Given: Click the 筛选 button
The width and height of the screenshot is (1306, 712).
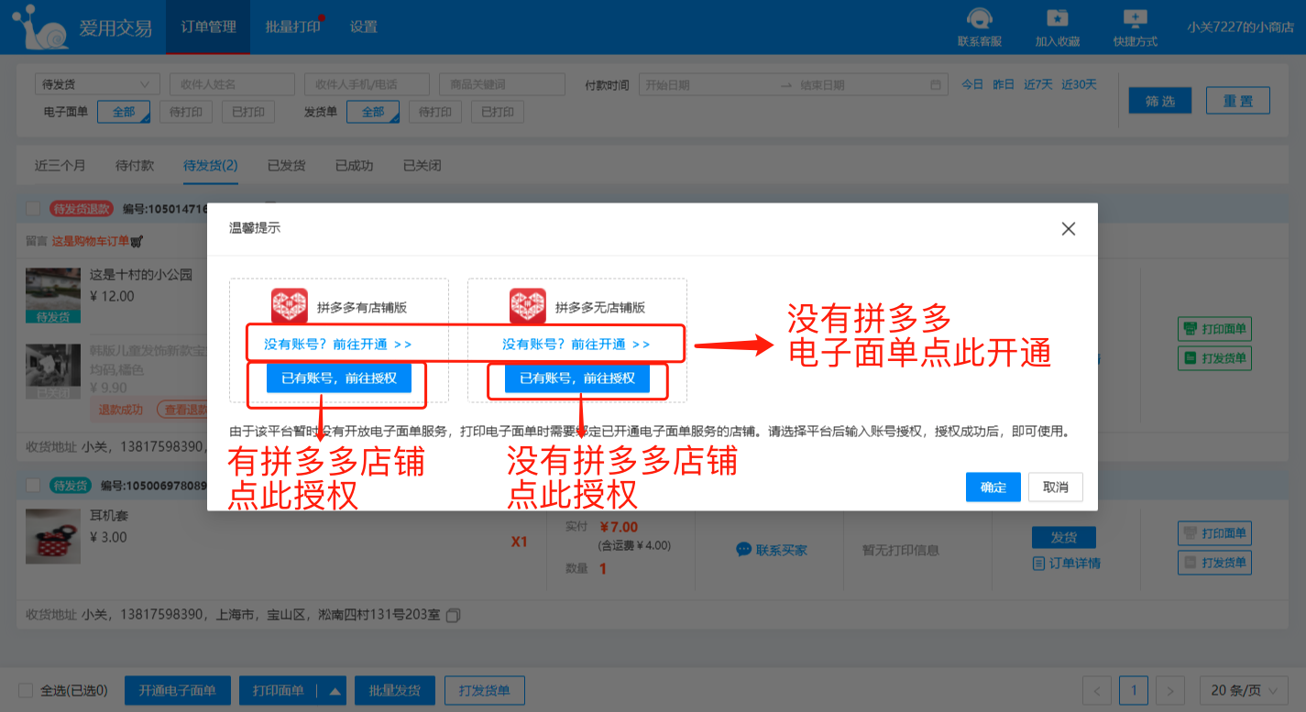Looking at the screenshot, I should pyautogui.click(x=1160, y=101).
